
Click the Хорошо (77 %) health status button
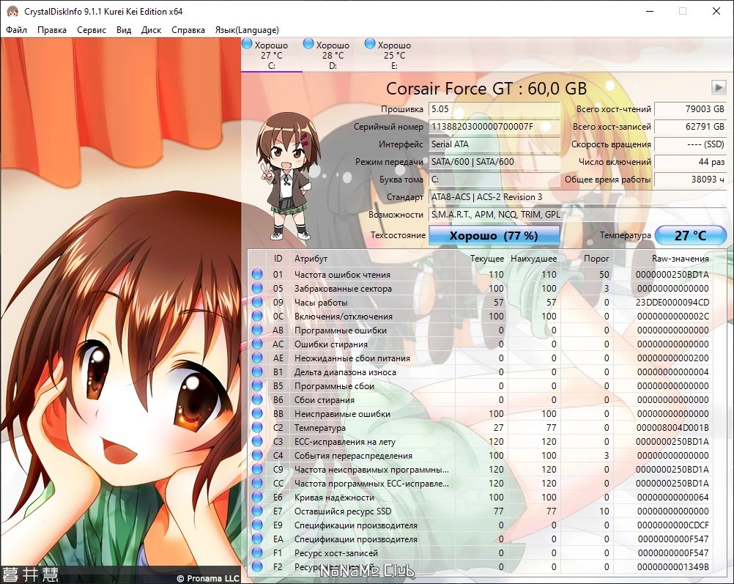click(494, 235)
